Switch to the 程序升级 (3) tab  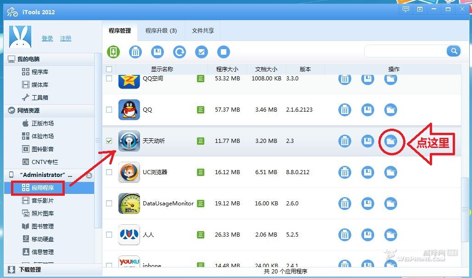(161, 31)
